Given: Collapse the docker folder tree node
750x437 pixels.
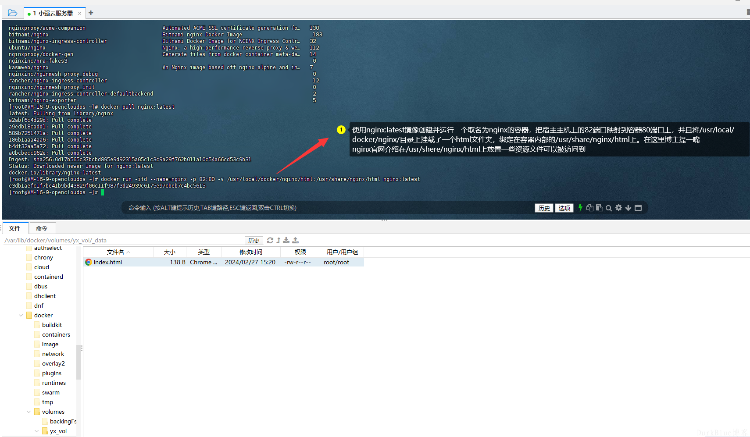Looking at the screenshot, I should point(21,315).
